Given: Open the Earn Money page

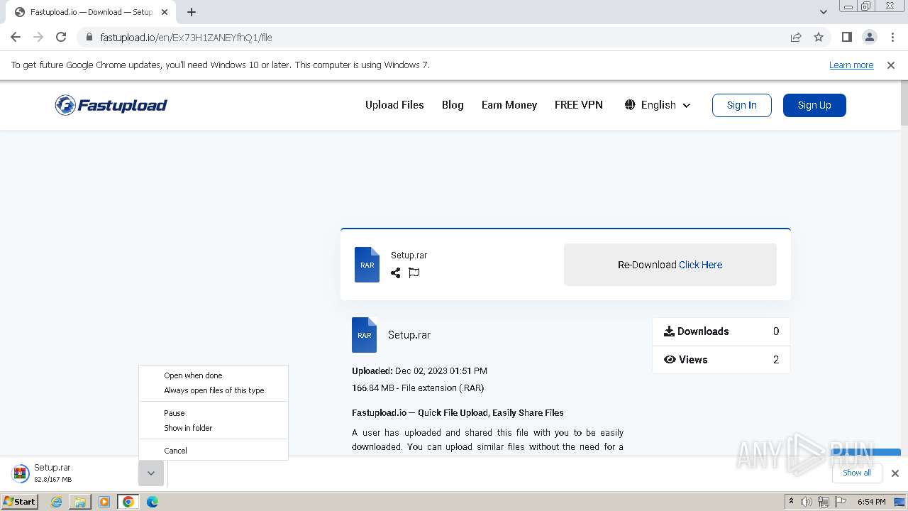Looking at the screenshot, I should click(509, 105).
